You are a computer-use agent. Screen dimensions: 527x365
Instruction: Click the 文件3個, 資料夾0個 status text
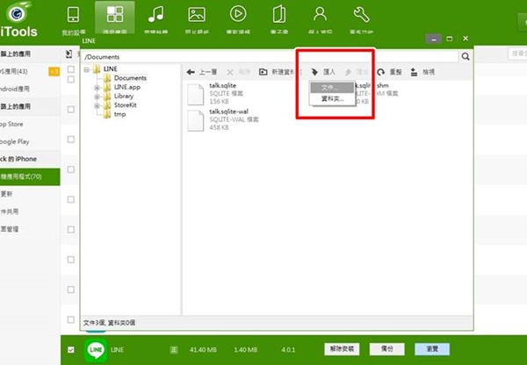tap(109, 323)
